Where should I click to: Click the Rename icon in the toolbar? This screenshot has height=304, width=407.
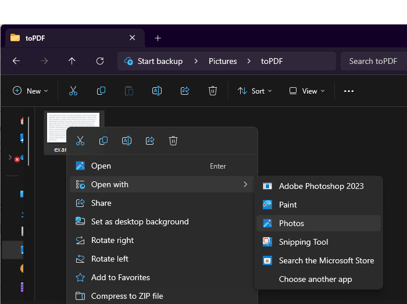tap(157, 91)
